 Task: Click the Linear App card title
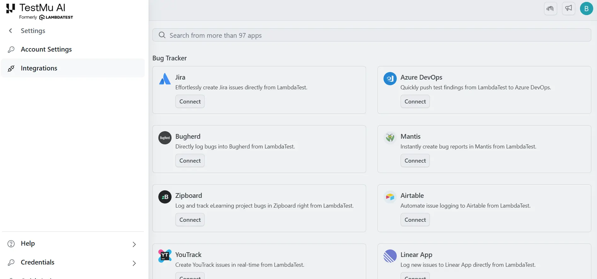[416, 255]
